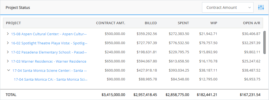269x100 pixels.
Task: Collapse the 17-04 Santa Monica Sciene Center row
Action: (x=9, y=70)
